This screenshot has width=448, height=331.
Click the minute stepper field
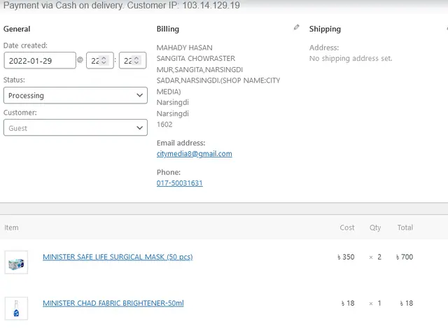pyautogui.click(x=132, y=61)
